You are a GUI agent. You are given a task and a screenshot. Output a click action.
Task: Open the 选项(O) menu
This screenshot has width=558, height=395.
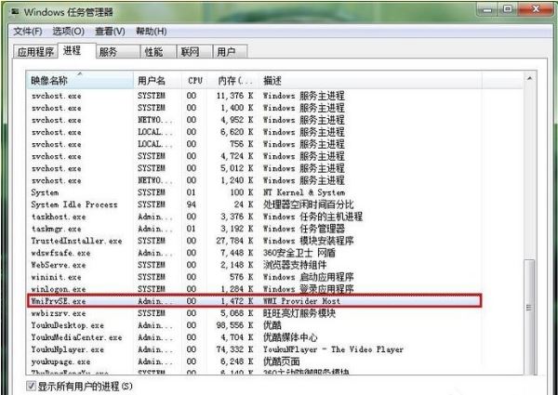(x=68, y=32)
